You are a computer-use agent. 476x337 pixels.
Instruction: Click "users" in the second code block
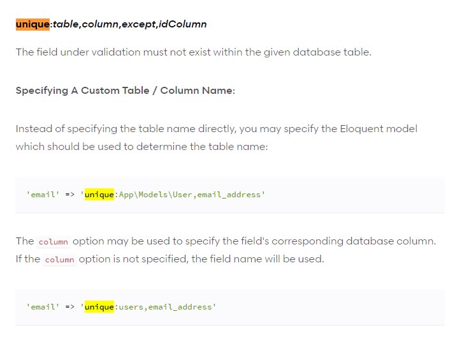coord(127,307)
